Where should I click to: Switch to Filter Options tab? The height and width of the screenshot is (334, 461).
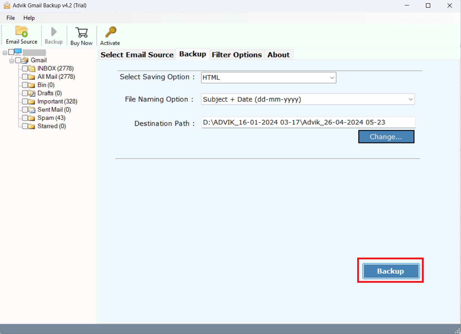(237, 55)
